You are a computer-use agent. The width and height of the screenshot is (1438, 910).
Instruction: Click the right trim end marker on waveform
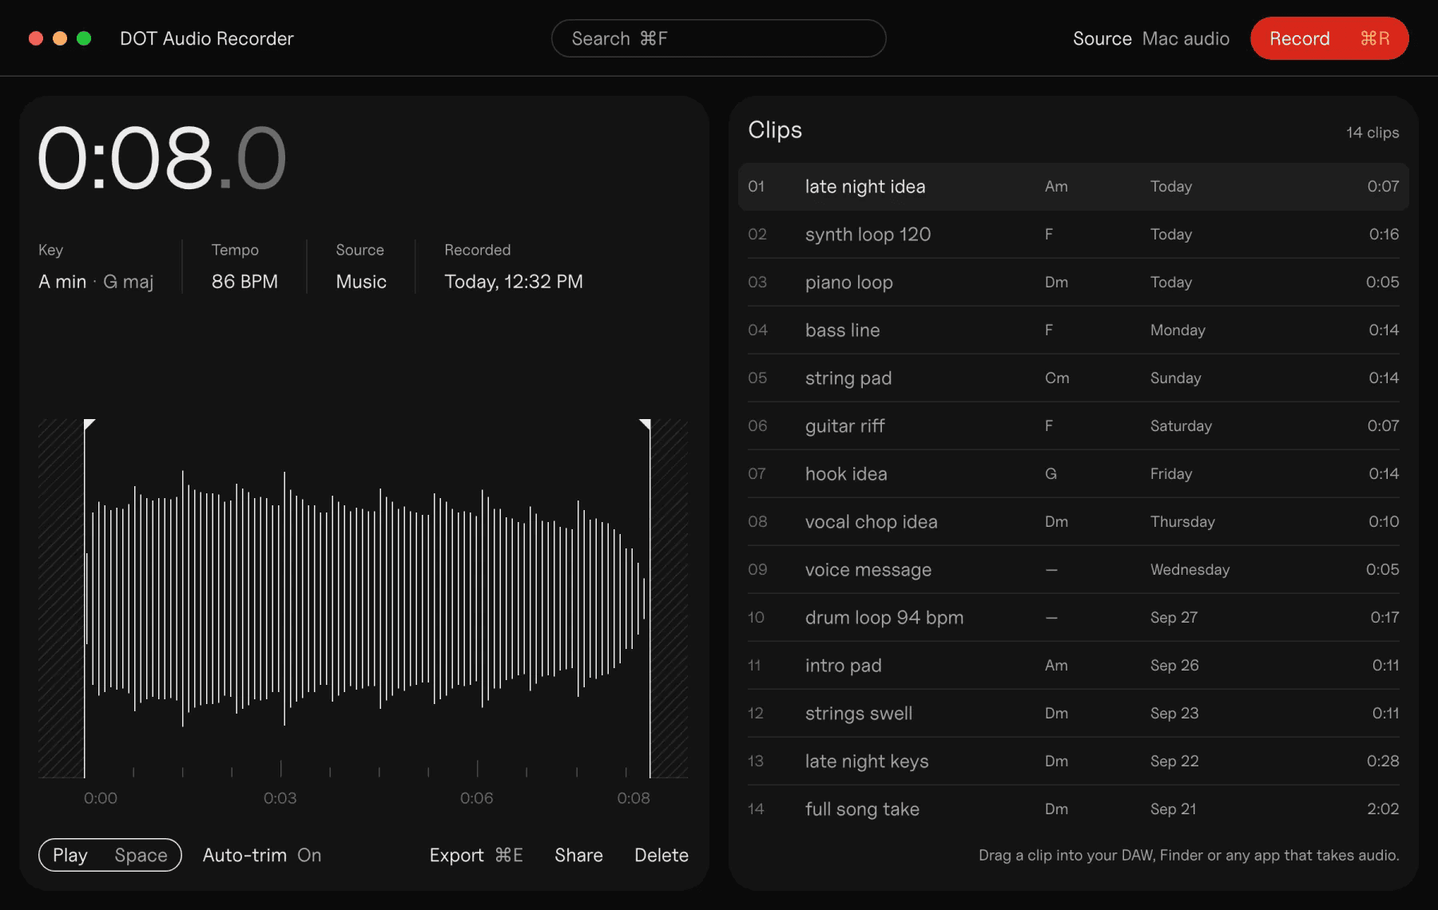click(x=646, y=425)
